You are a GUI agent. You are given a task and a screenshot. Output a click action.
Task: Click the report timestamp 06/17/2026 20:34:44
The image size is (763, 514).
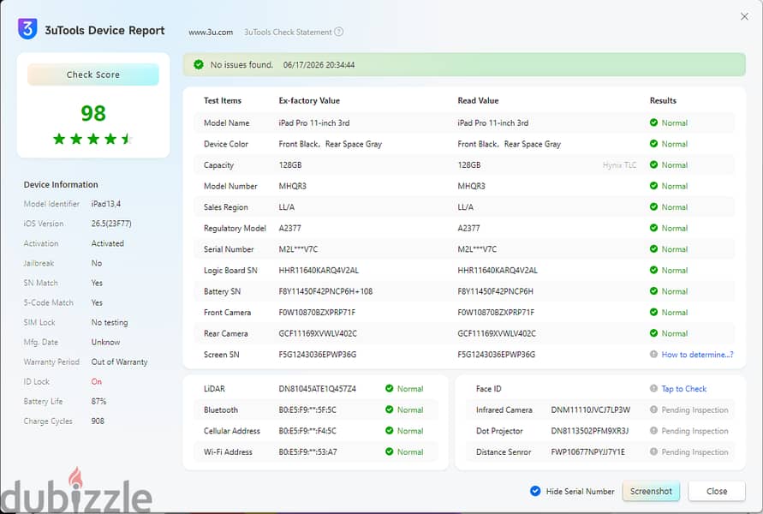tap(319, 65)
